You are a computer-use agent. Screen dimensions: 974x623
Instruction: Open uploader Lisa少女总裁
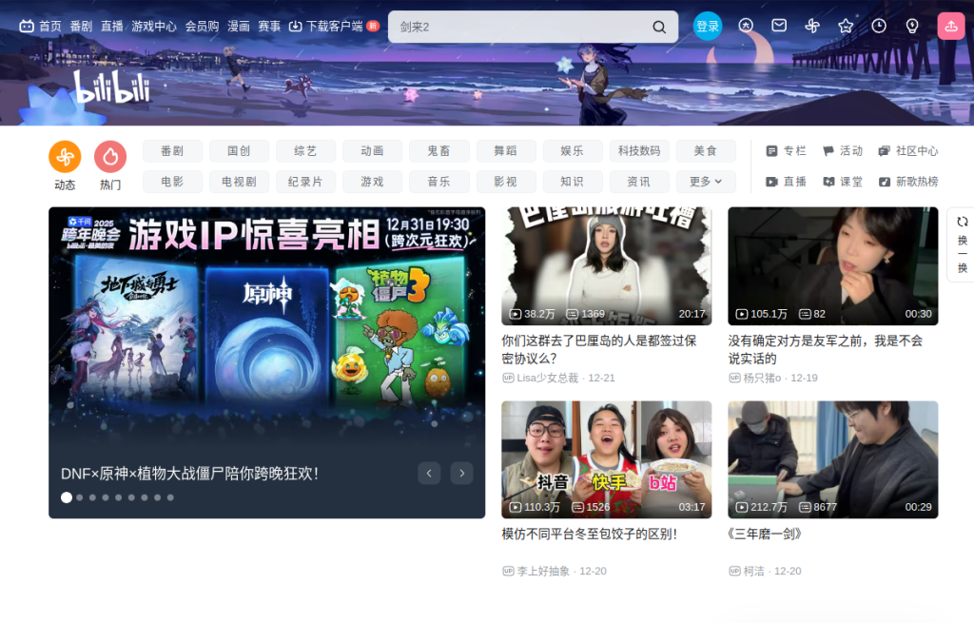tap(547, 378)
